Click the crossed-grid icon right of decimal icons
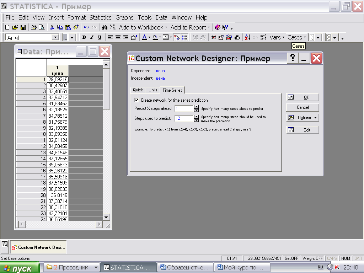The width and height of the screenshot is (364, 273). pos(214,37)
